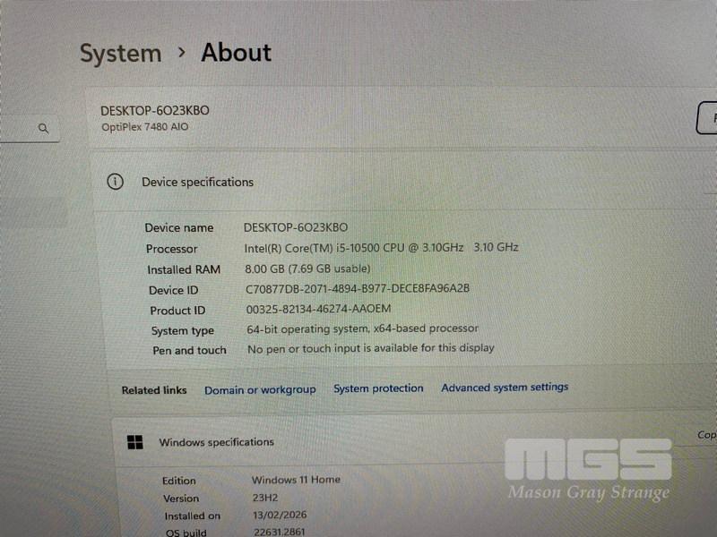This screenshot has width=717, height=537.
Task: Click the Windows logo beside Windows specifications
Action: pyautogui.click(x=135, y=442)
